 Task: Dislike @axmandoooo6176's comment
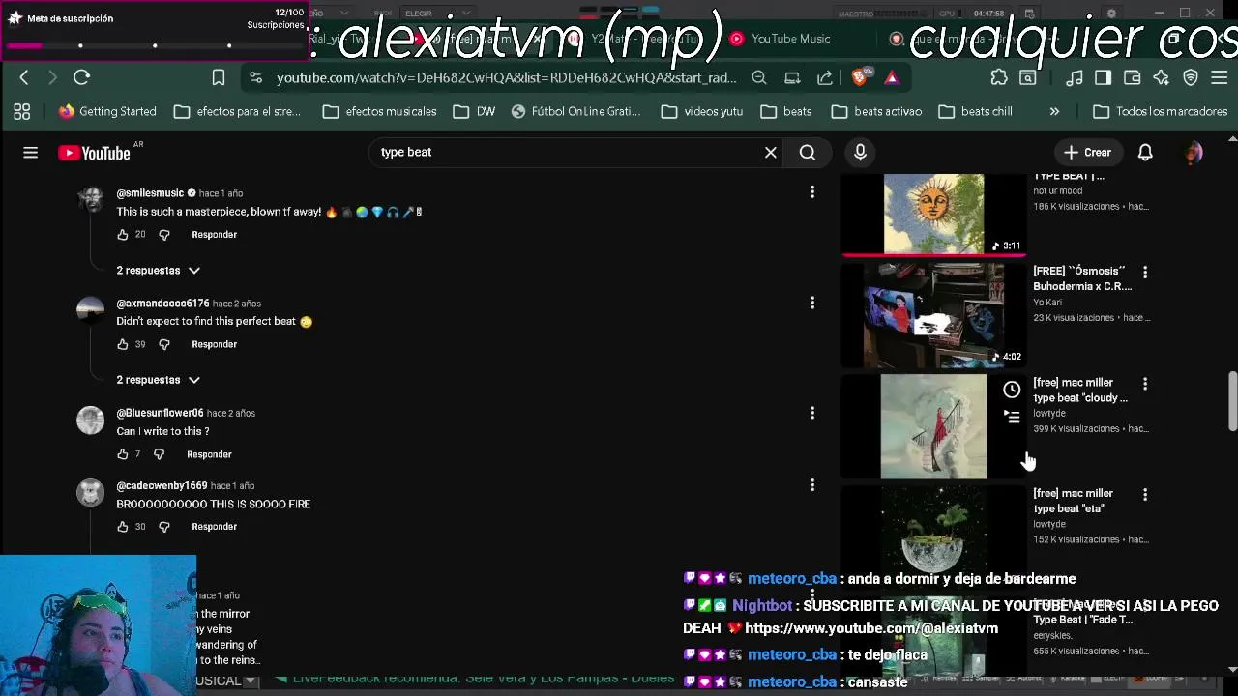tap(163, 344)
